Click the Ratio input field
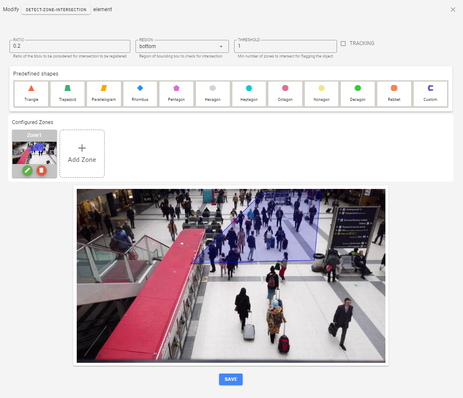 [70, 46]
